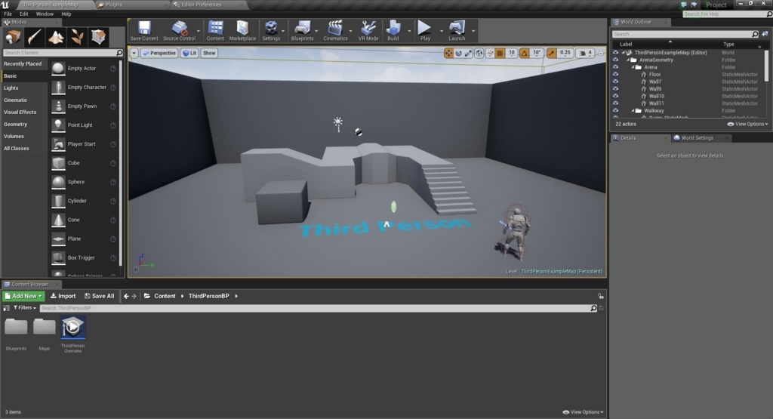Open the Window menu
The image size is (773, 419).
(x=45, y=14)
